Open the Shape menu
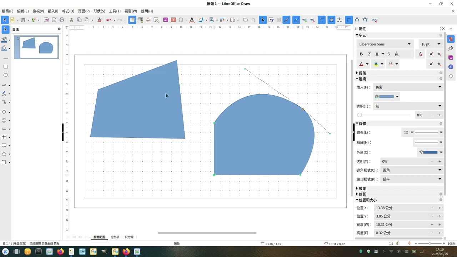This screenshot has width=457, height=257. 99,11
